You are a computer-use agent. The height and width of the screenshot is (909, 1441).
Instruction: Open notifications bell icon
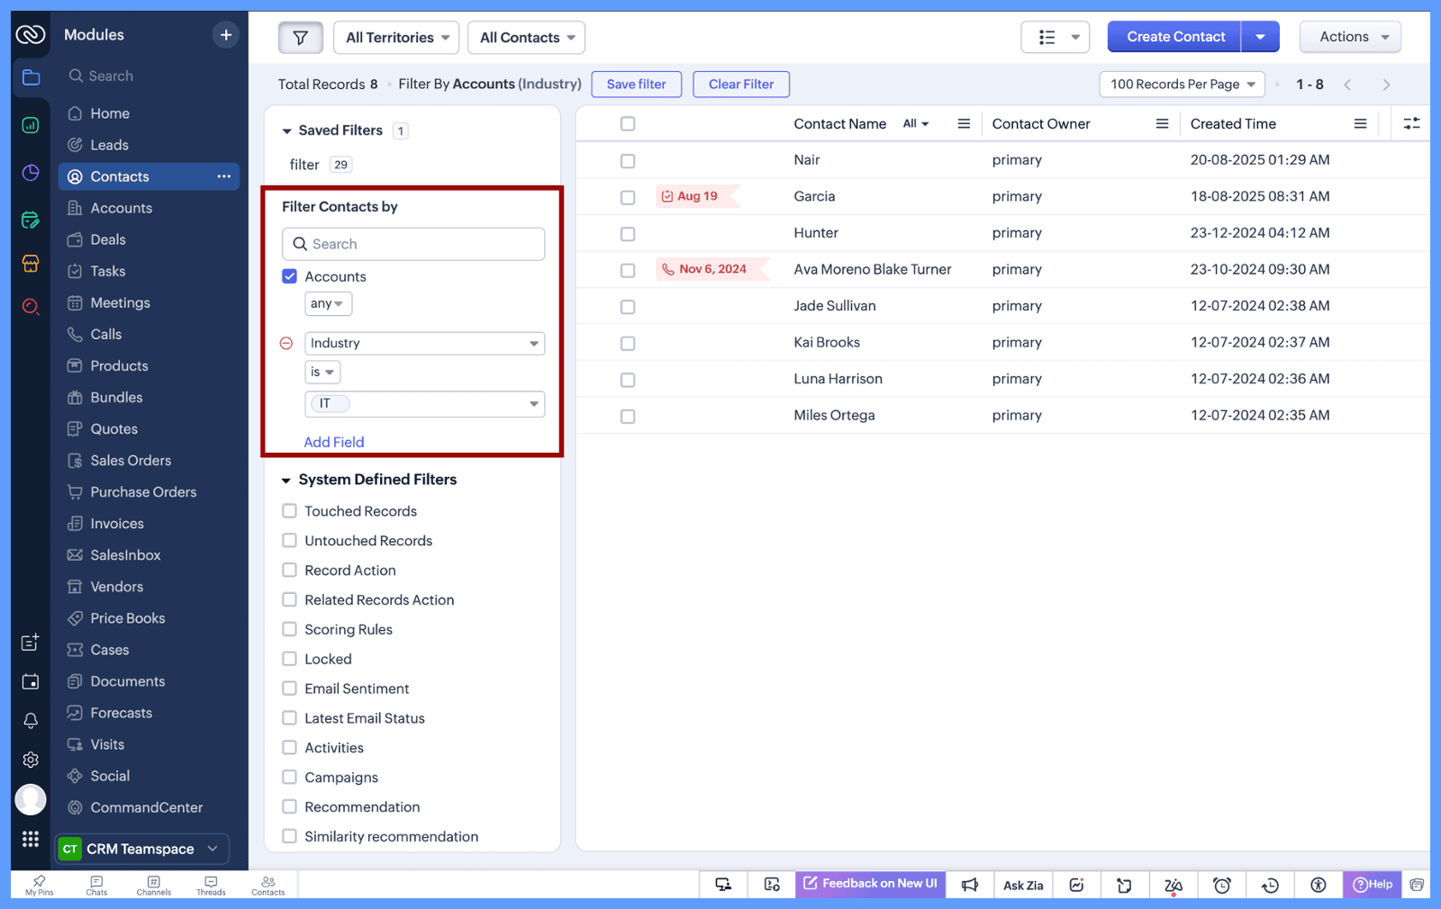(31, 721)
